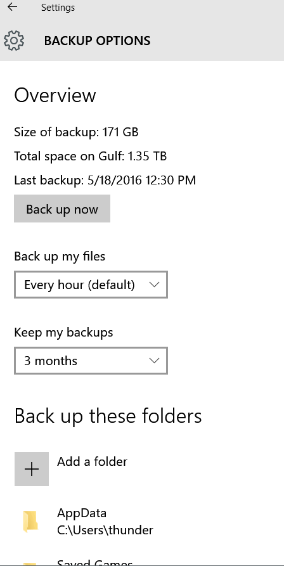284x566 pixels.
Task: Click the Size of backup 171 GB line
Action: (76, 132)
